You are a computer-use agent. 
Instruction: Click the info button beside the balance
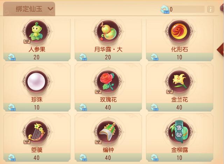point(211,9)
